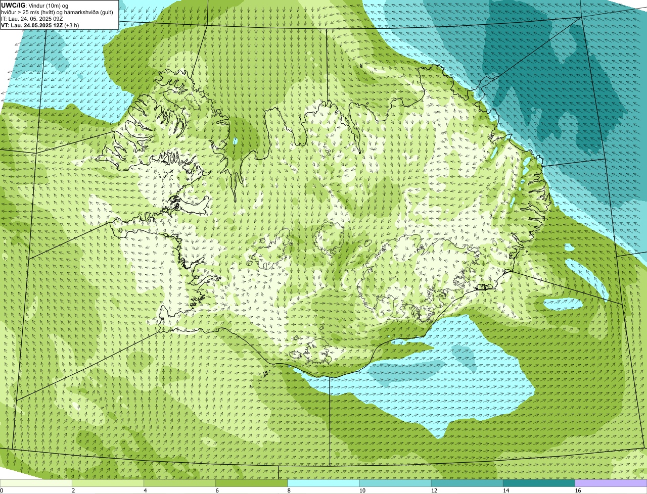Click the 4–6 m/s green legend swatch
Screen dimensions: 647x494
click(180, 483)
